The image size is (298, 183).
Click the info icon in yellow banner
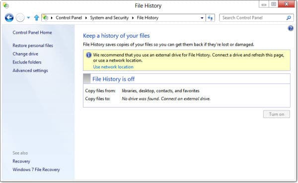(88, 55)
